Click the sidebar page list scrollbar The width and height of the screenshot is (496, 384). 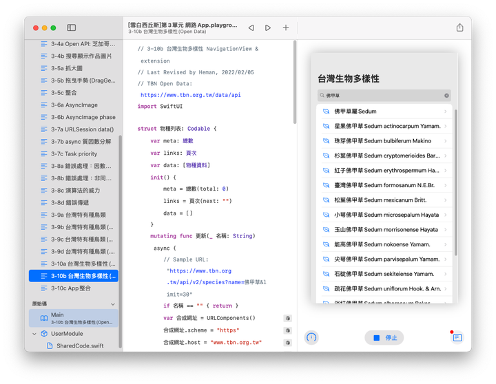(x=120, y=242)
